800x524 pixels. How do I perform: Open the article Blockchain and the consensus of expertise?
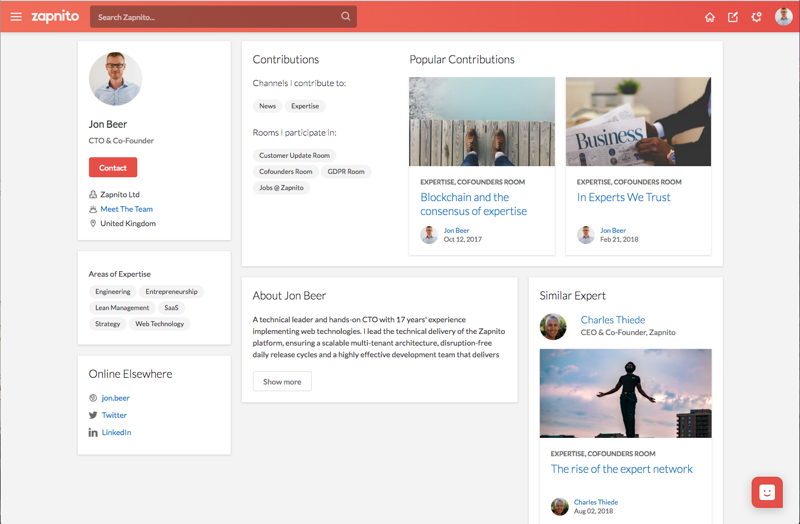(x=473, y=204)
